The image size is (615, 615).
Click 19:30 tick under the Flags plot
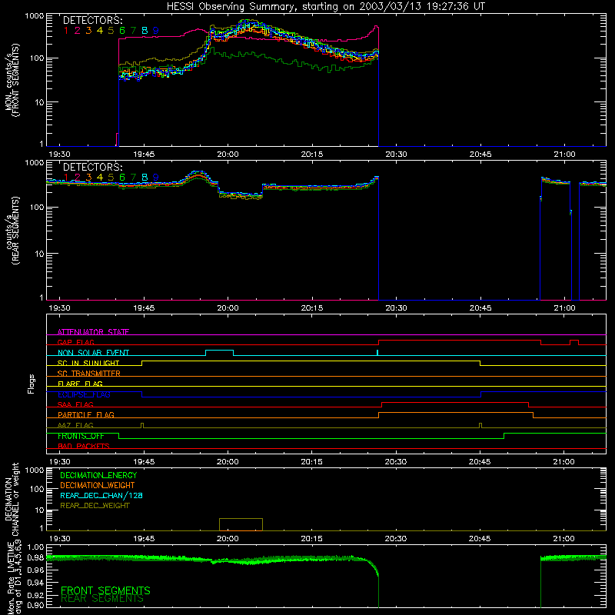click(59, 462)
